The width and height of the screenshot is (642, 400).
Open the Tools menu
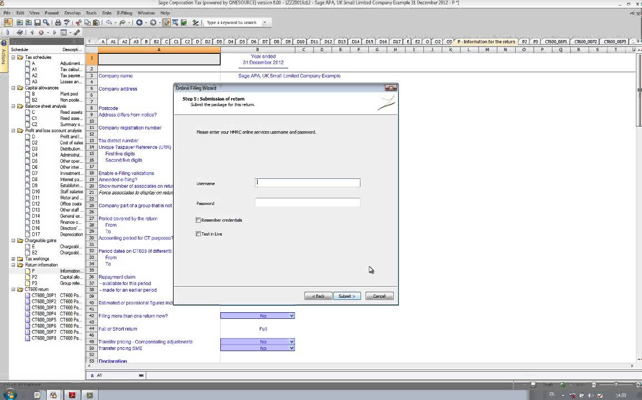click(91, 13)
